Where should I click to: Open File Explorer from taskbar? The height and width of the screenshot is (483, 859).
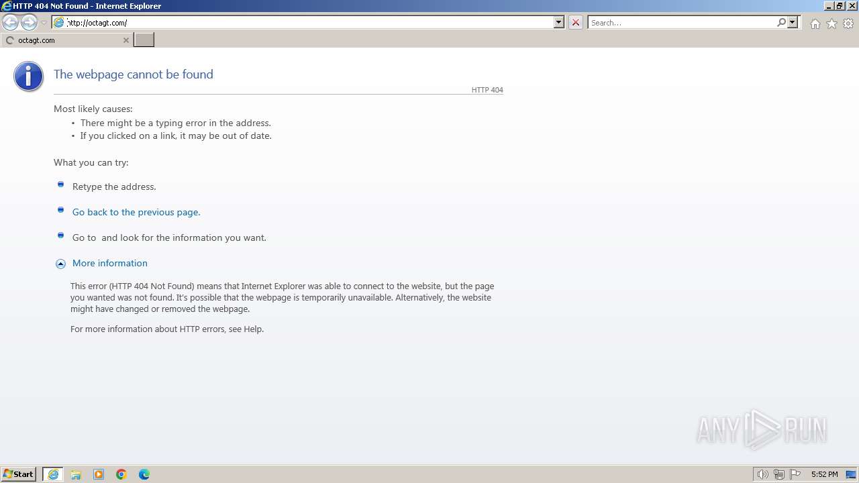76,474
